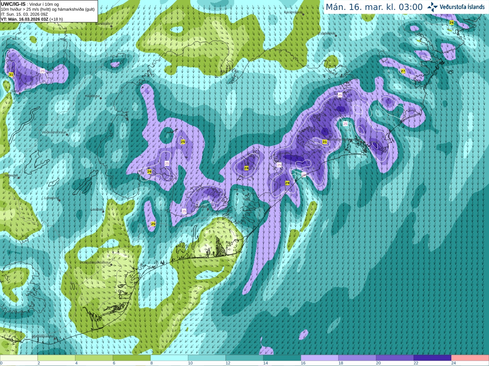
Task: Click the legend scale value 18
Action: point(341,363)
